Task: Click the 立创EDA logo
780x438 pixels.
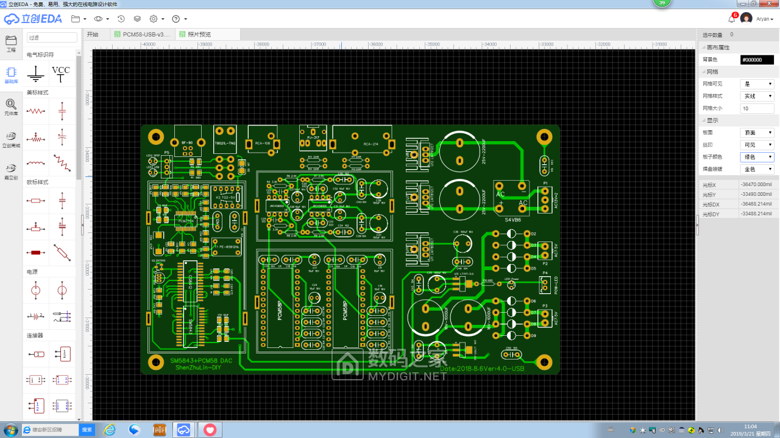Action: click(32, 19)
